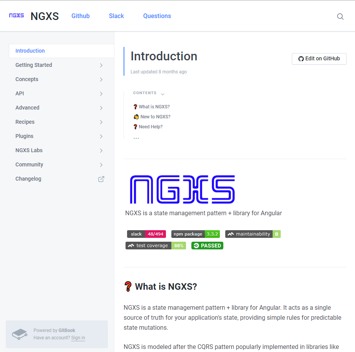Open the npm package 3.3.2 badge
The height and width of the screenshot is (352, 355).
[195, 234]
